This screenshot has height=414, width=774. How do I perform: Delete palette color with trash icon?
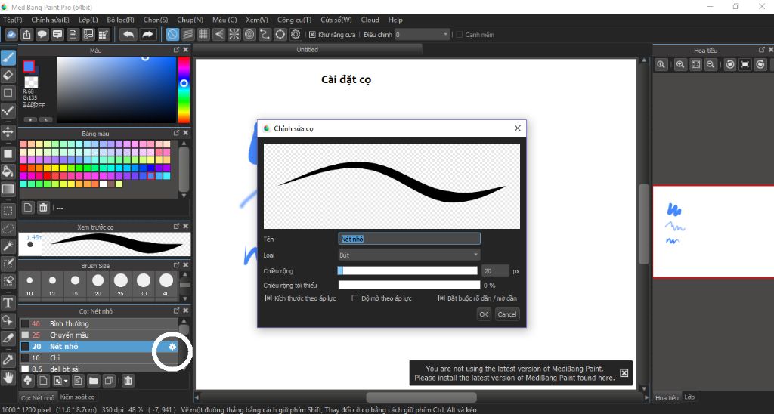(x=43, y=208)
